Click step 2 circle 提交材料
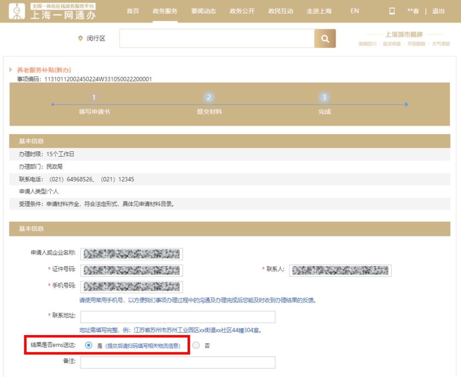 click(x=209, y=97)
